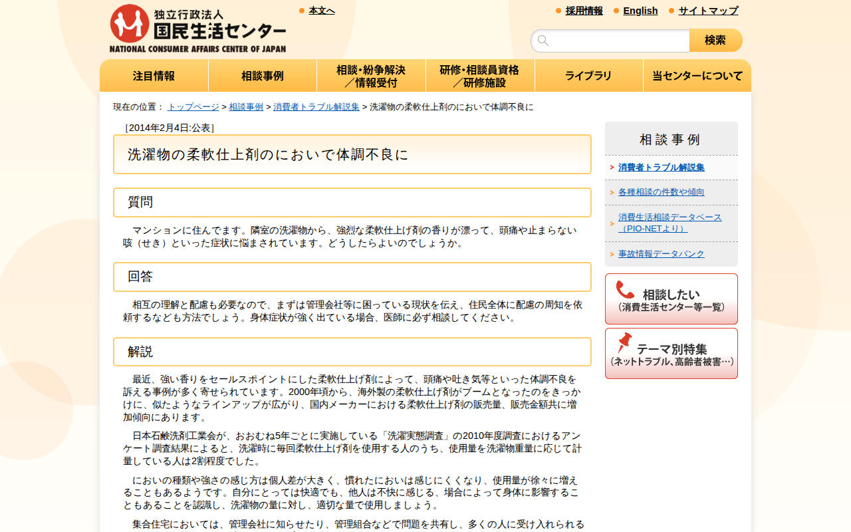
Task: Focus the site search input field
Action: coord(610,41)
